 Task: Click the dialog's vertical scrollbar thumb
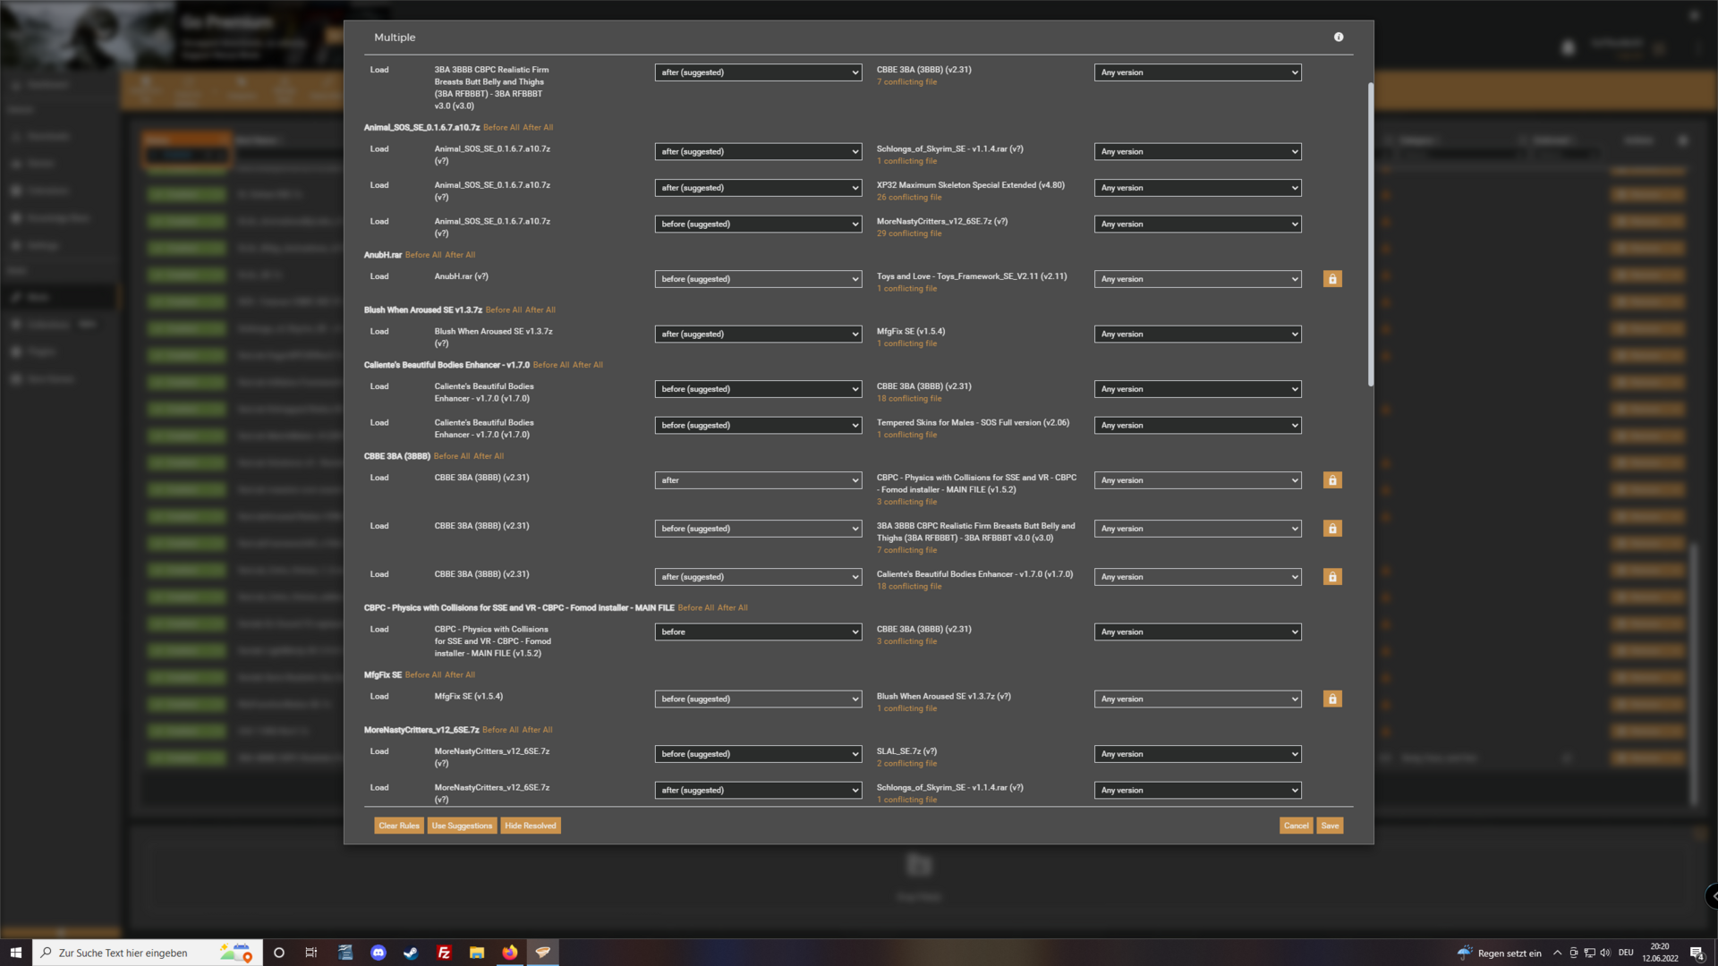pyautogui.click(x=1370, y=234)
